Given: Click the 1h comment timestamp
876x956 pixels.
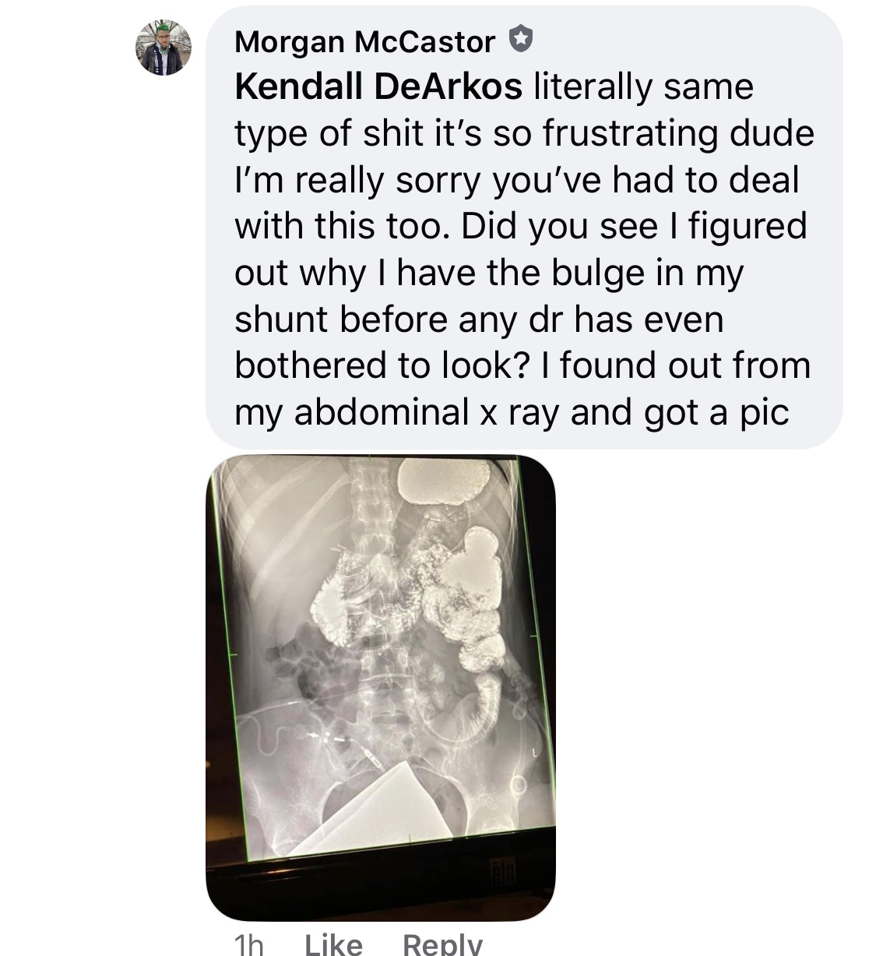Looking at the screenshot, I should (249, 944).
